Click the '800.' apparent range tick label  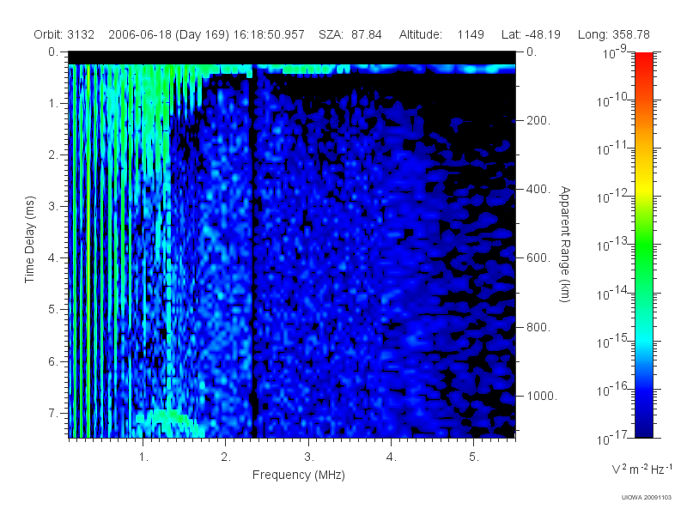point(538,327)
